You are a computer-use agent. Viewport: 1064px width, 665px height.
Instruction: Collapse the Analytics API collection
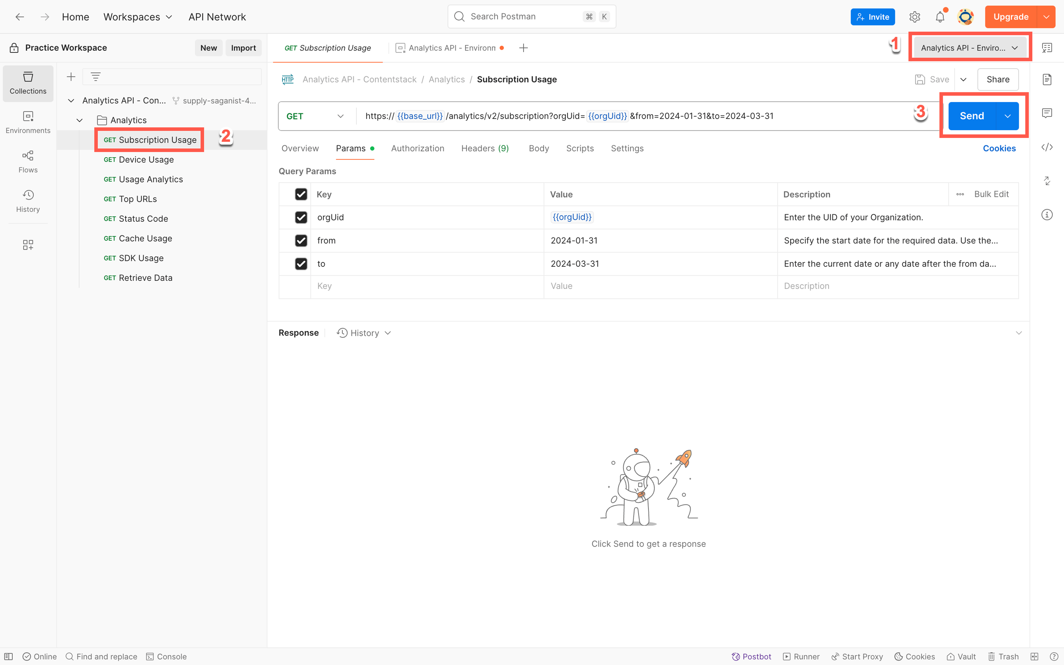(71, 101)
